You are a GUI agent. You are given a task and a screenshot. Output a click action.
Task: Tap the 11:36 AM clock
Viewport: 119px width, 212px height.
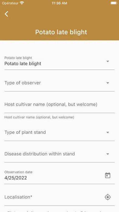[59, 3]
